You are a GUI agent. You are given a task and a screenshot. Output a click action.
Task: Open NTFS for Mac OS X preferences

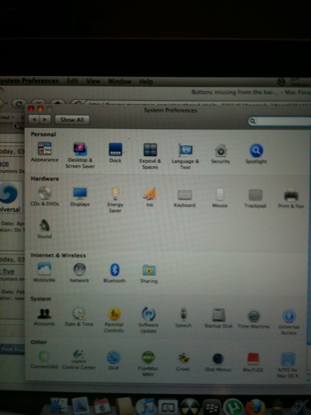click(288, 366)
